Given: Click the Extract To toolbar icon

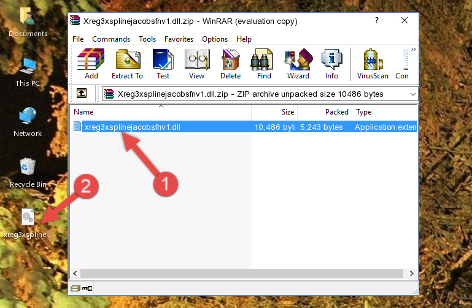Looking at the screenshot, I should point(127,64).
